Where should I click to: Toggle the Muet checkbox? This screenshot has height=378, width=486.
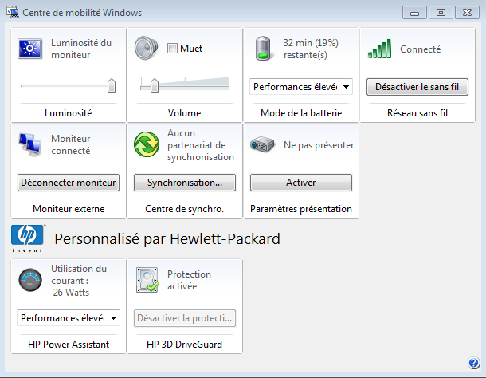173,49
